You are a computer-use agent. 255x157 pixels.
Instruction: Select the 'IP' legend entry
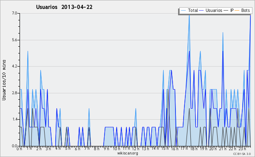232,10
